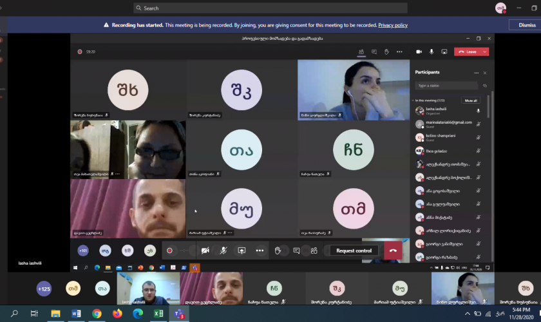
Task: Click the Type a name field
Action: coord(446,86)
